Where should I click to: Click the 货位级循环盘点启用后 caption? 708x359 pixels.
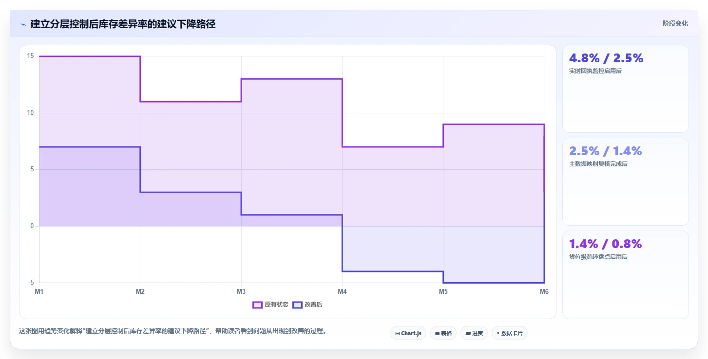click(x=598, y=257)
